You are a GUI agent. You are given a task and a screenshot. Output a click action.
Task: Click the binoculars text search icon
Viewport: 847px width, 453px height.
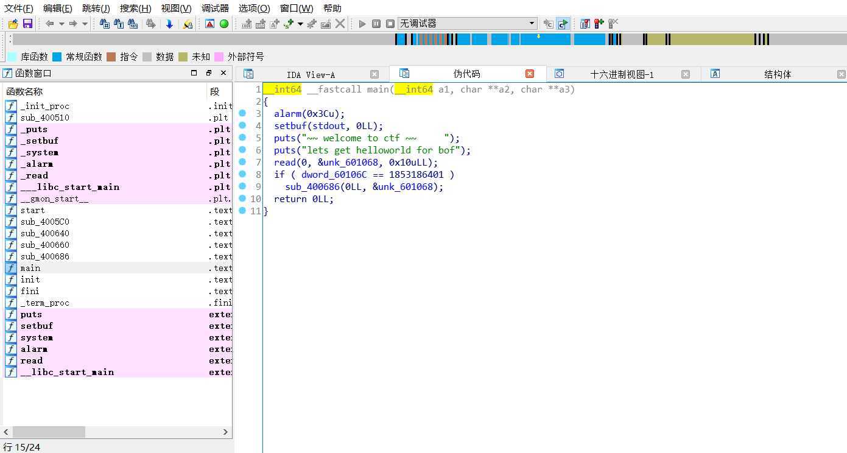pos(119,24)
